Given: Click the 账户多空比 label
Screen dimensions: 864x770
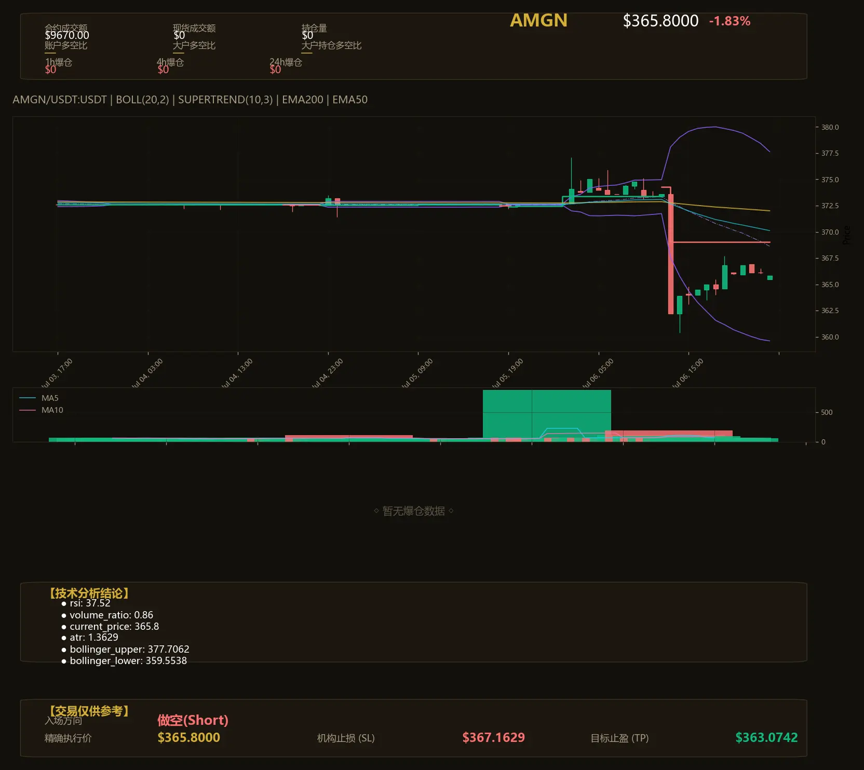Looking at the screenshot, I should point(66,45).
